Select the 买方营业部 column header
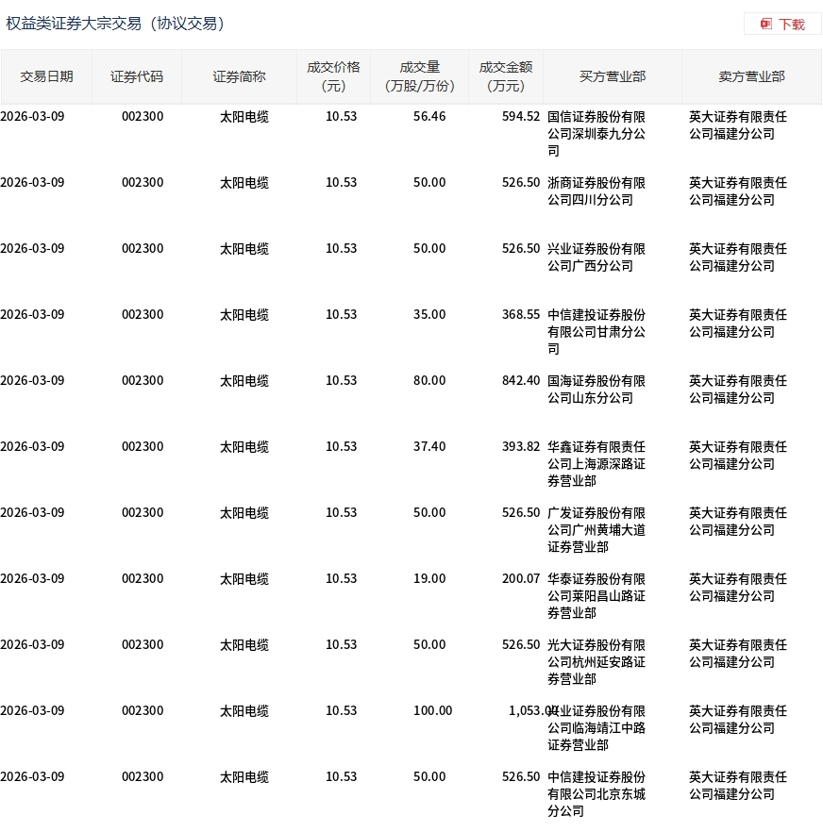Screen dimensions: 823x832 click(613, 77)
